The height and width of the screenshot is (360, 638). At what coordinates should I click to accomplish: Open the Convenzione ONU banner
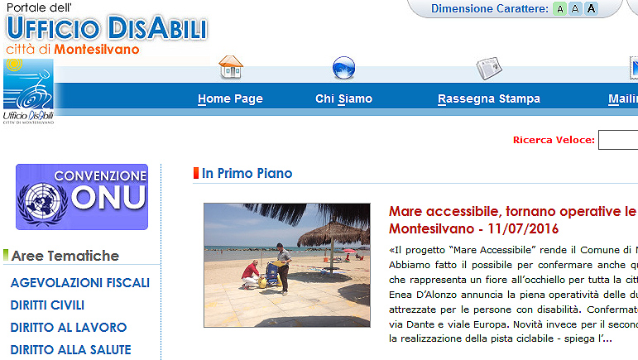point(82,197)
